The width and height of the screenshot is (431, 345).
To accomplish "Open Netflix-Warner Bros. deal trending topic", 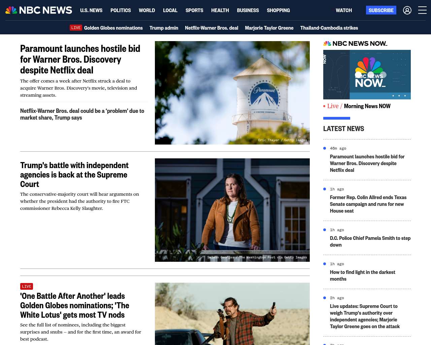I will click(211, 28).
